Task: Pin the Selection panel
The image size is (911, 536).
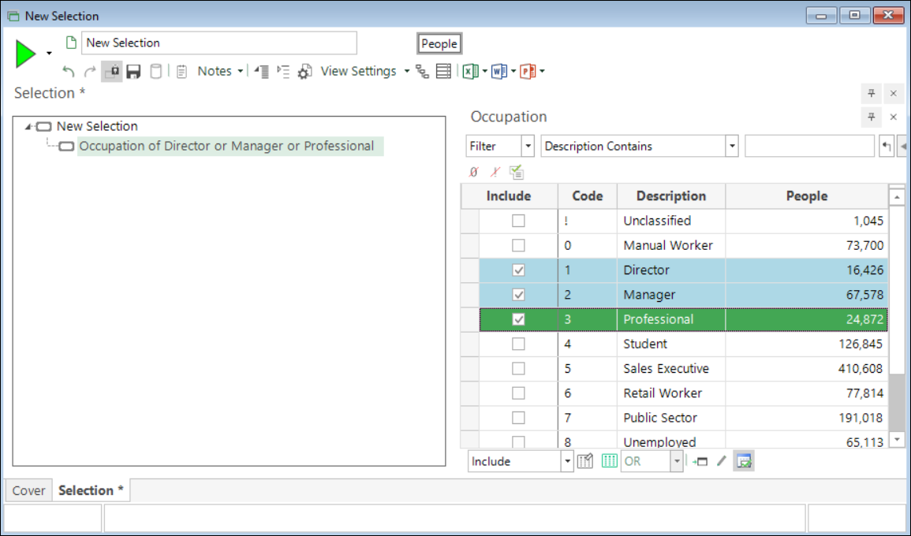Action: pyautogui.click(x=871, y=93)
